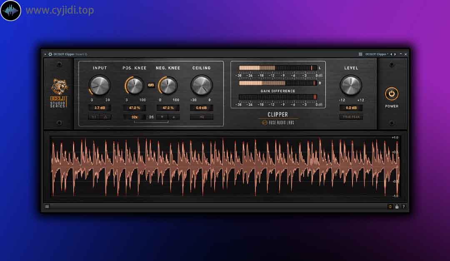Click the OCELOT Clipper window title

64,54
